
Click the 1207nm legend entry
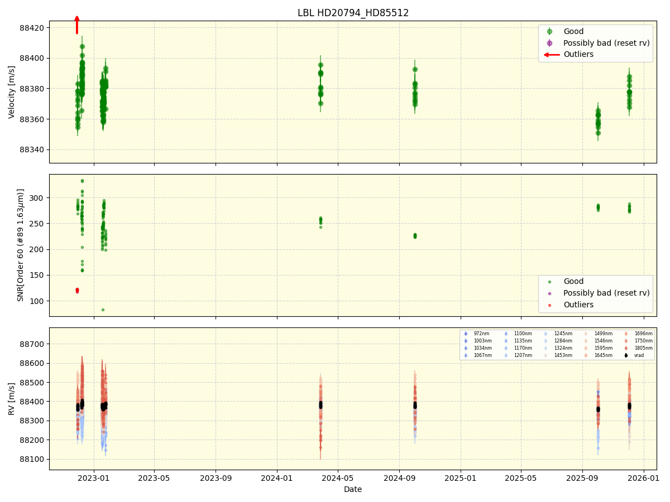[518, 355]
